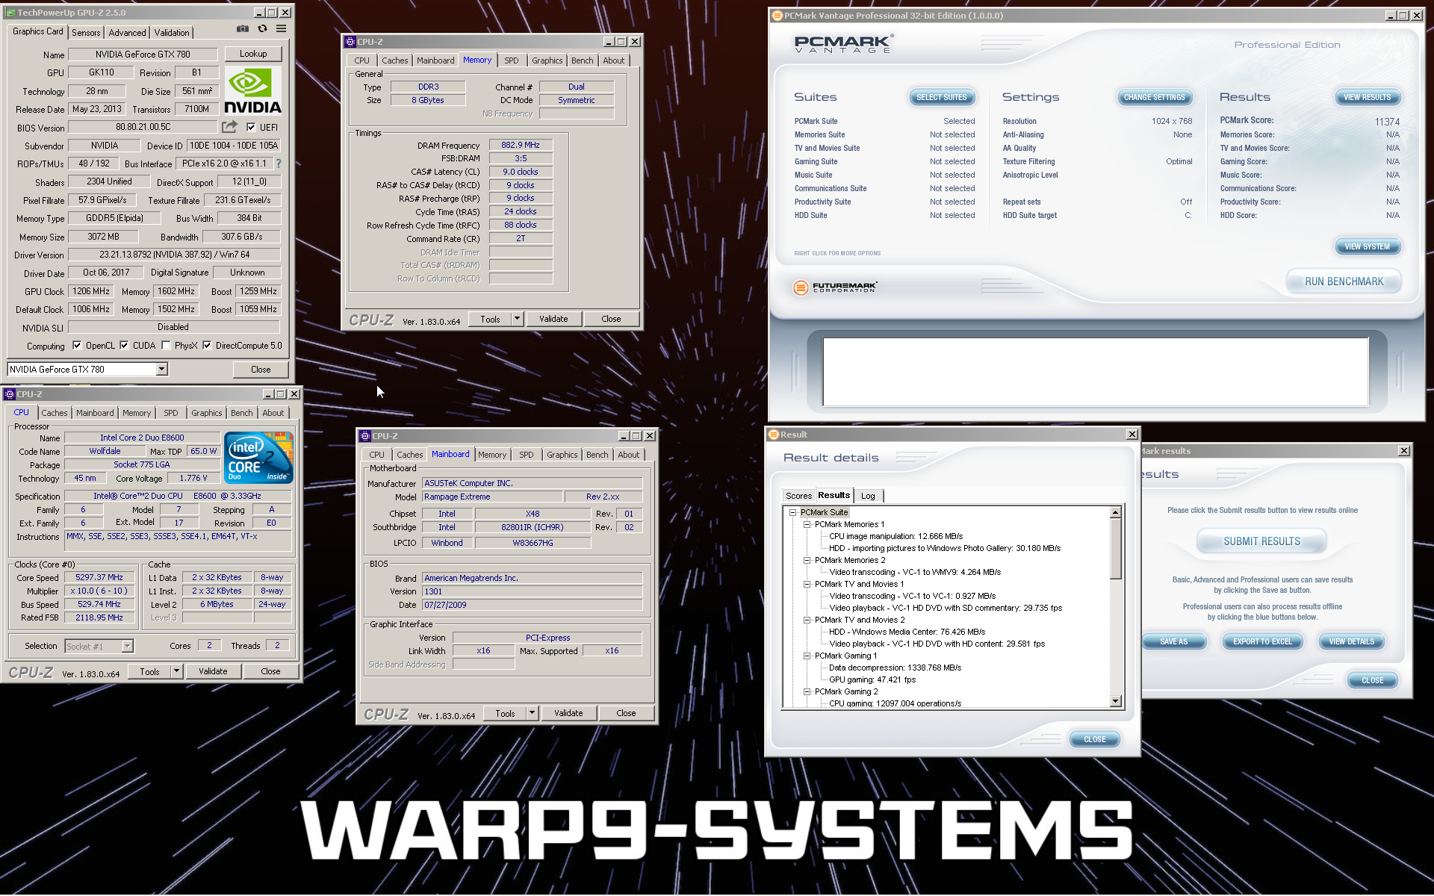
Task: Switch to the Scores tab in Result details
Action: pyautogui.click(x=798, y=496)
